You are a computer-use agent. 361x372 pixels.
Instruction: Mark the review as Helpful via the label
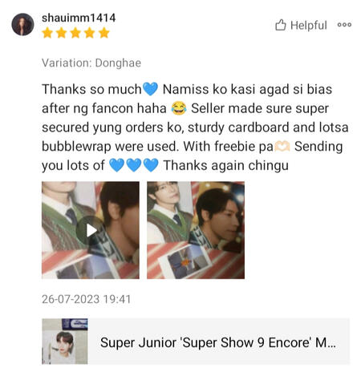point(309,26)
